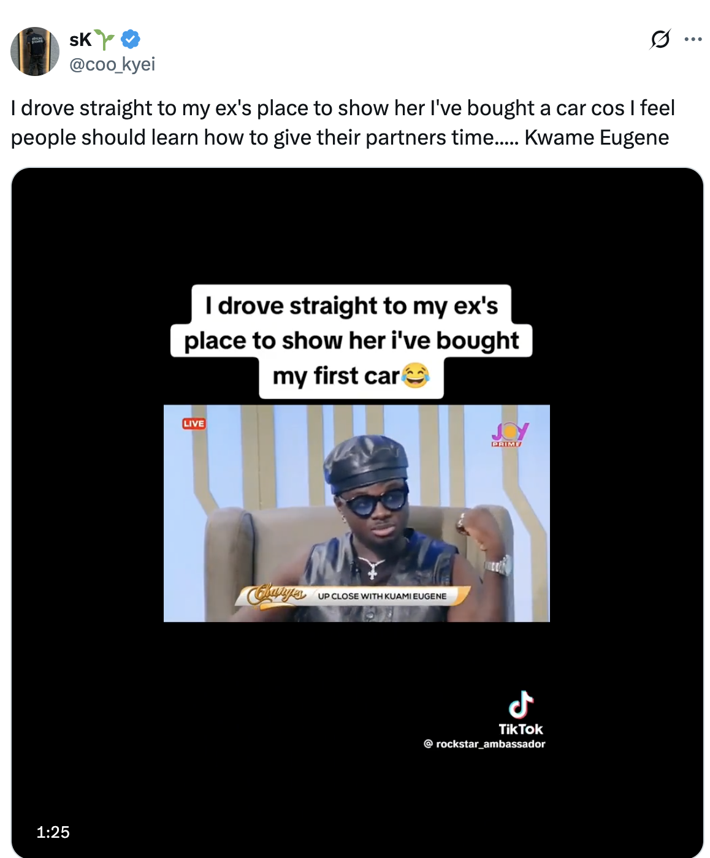Click the 'Up Close with Kuami Eugene' banner

(x=382, y=596)
